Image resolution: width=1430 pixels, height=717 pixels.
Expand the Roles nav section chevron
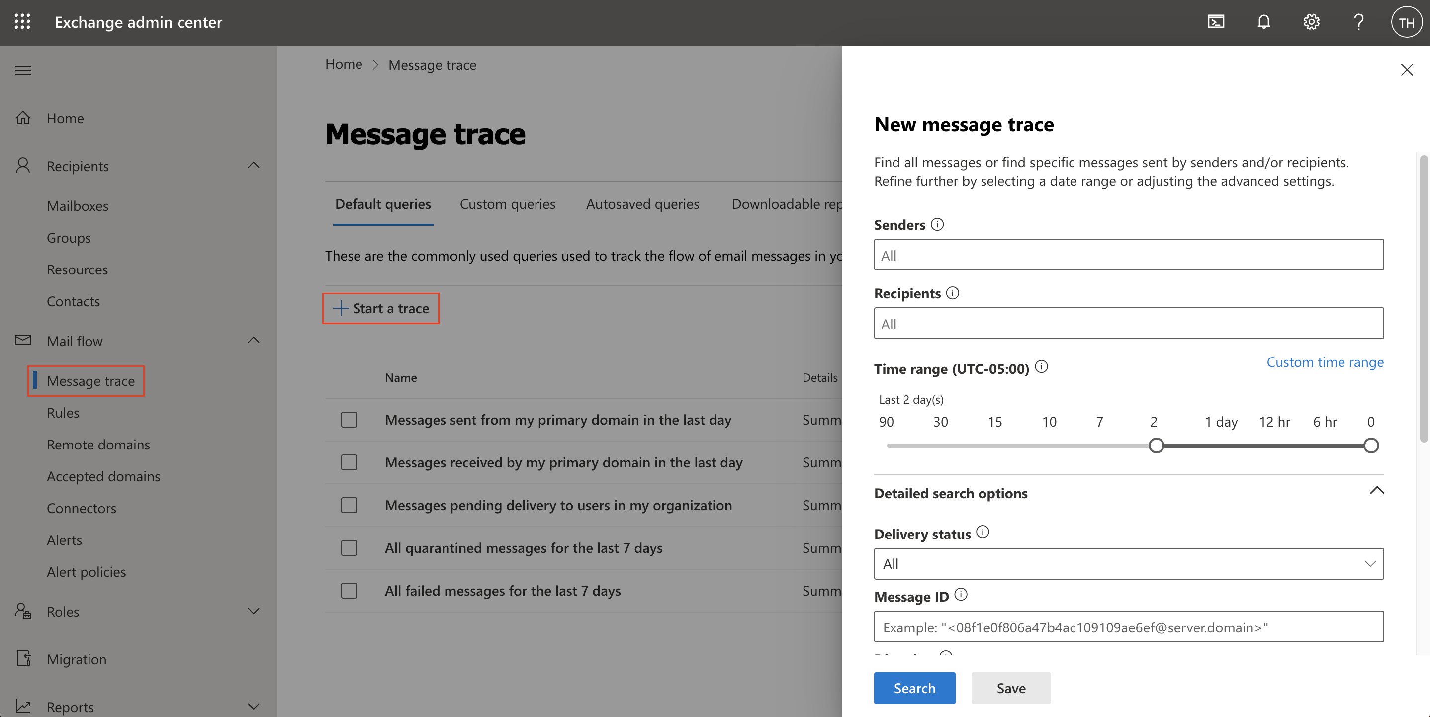coord(254,611)
